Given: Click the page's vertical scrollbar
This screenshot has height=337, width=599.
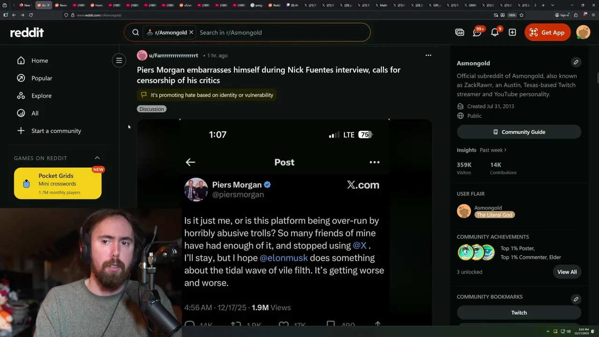Looking at the screenshot, I should (597, 78).
